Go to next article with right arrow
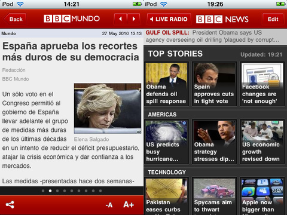The height and width of the screenshot is (215, 287). point(134,19)
